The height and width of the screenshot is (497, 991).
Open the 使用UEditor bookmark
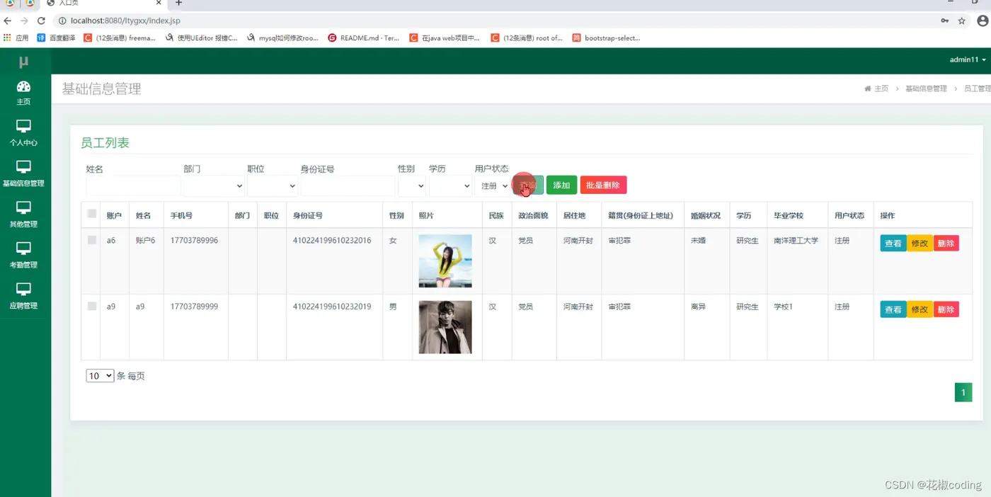point(202,38)
